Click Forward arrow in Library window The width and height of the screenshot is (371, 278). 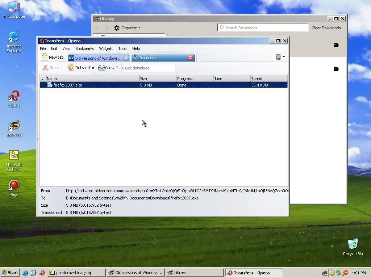pos(105,28)
